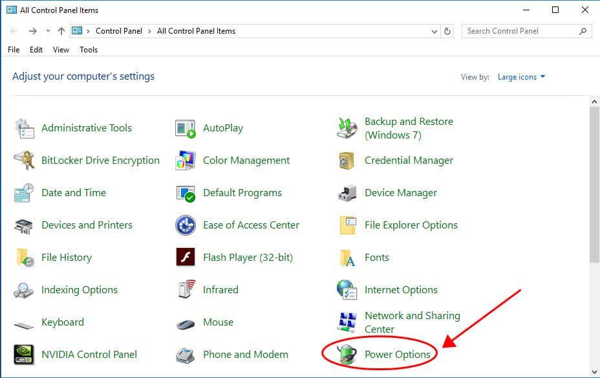Click the Flash Player icon
Screen dimensions: 600x378
(186, 257)
